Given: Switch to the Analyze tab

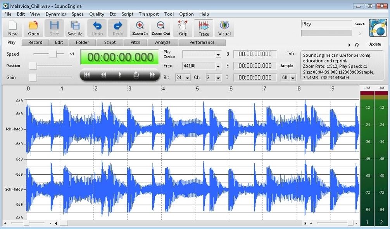Looking at the screenshot, I should pyautogui.click(x=163, y=42).
